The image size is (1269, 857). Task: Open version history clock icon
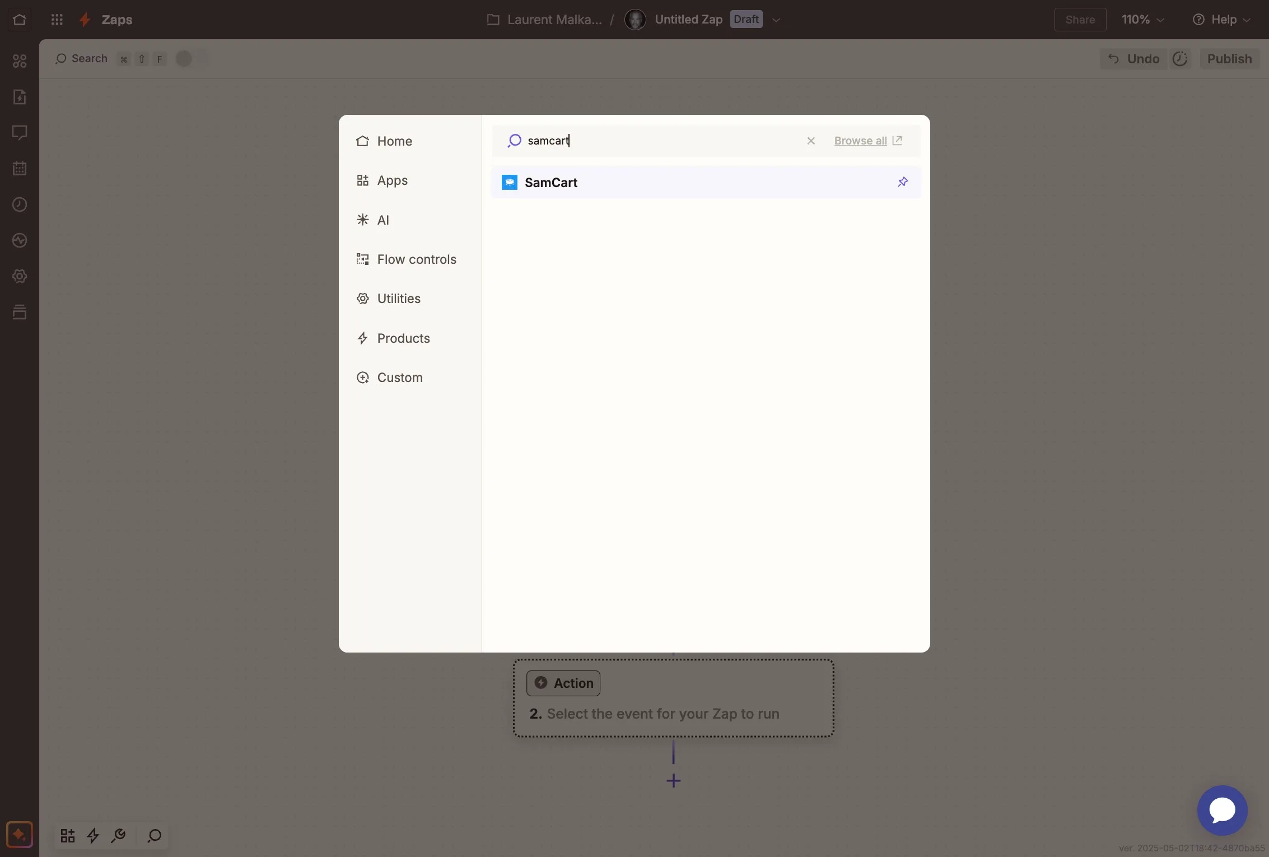(1180, 59)
